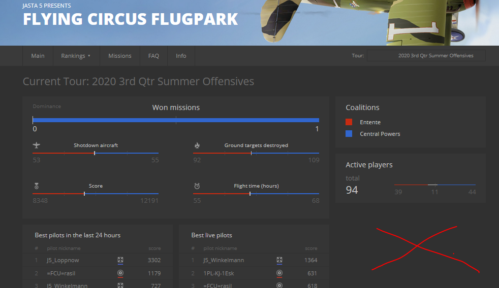Open the FAQ page

tap(153, 56)
